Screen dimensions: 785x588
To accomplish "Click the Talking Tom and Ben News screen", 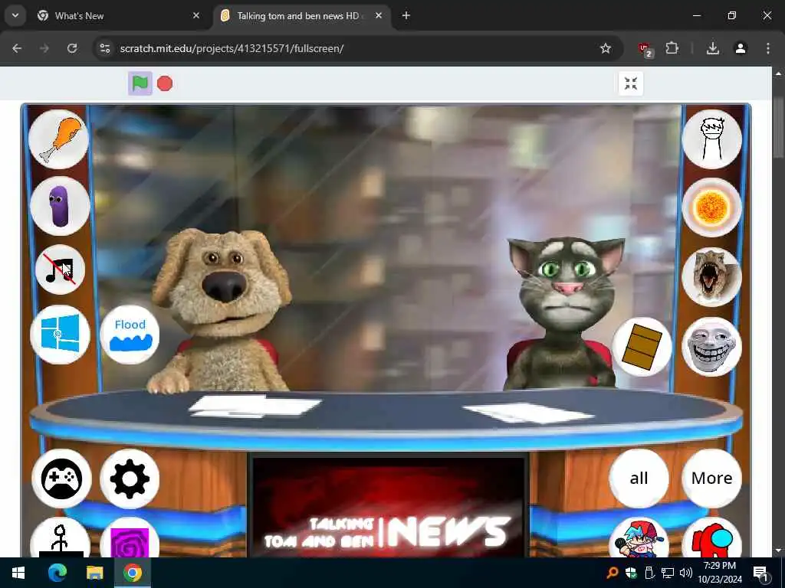I will point(388,506).
